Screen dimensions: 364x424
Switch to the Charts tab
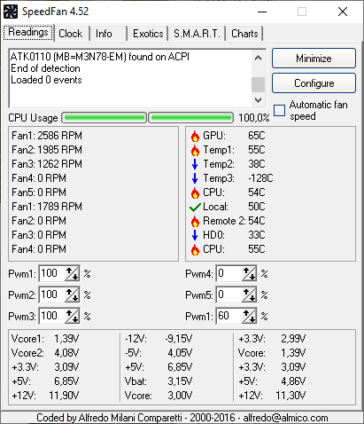click(x=244, y=34)
